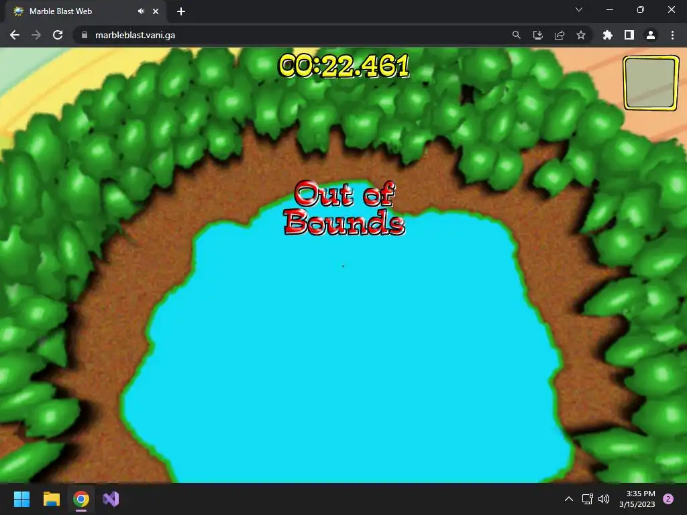The height and width of the screenshot is (515, 687).
Task: Open the Extensions puzzle menu
Action: (607, 35)
